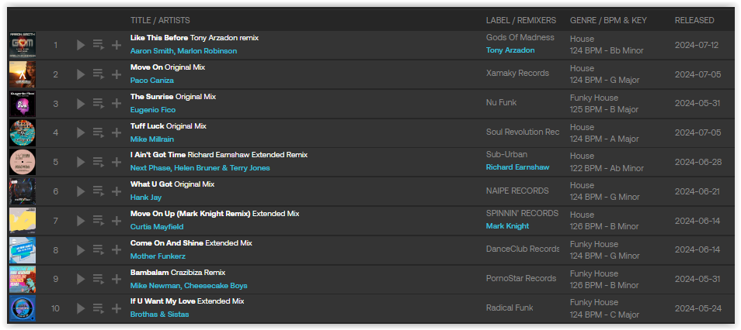Open remixer link Tony Arzadon

pyautogui.click(x=510, y=50)
